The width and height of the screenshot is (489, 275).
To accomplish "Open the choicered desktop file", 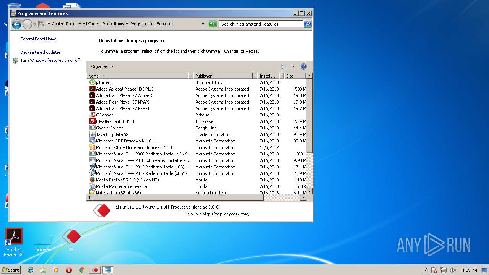I will pos(42,242).
